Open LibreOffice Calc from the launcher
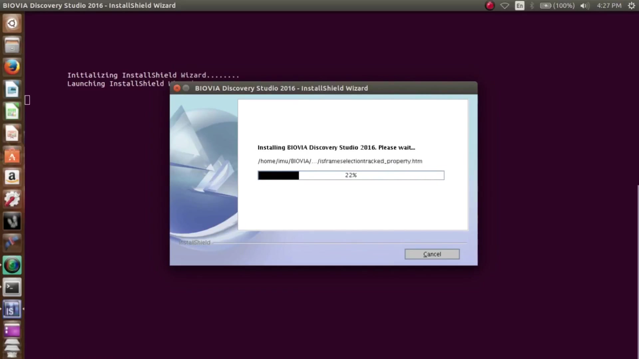This screenshot has height=359, width=639. pyautogui.click(x=12, y=111)
